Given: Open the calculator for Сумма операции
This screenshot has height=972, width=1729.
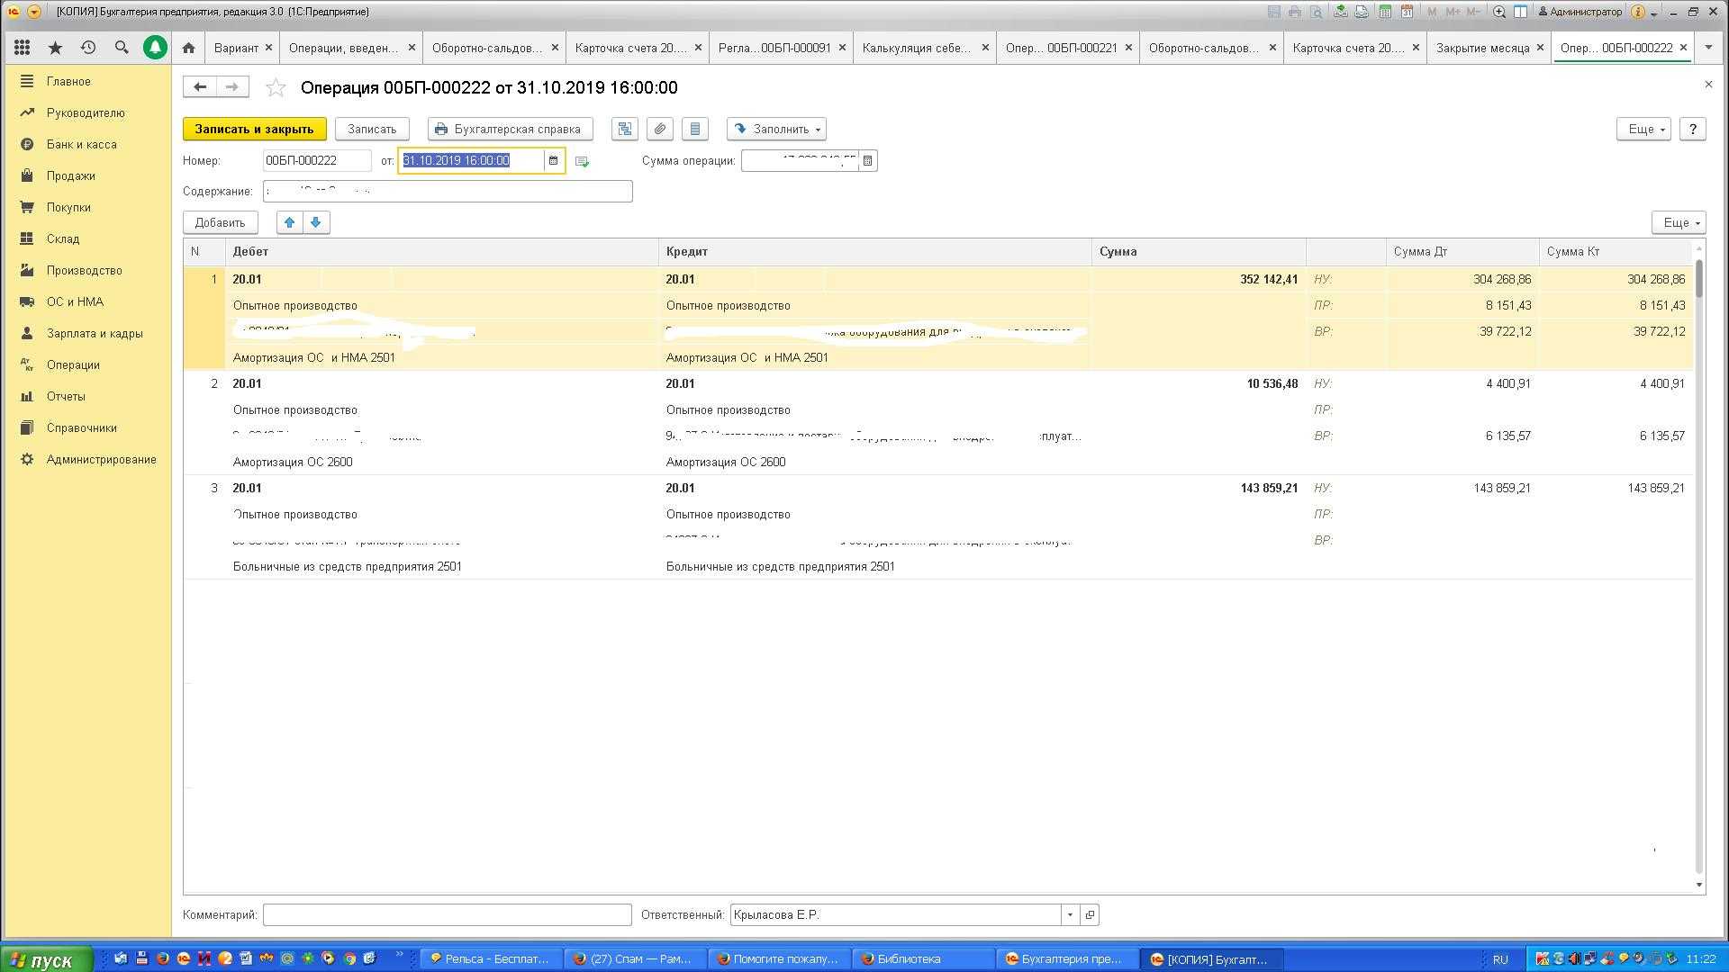Looking at the screenshot, I should (x=867, y=160).
